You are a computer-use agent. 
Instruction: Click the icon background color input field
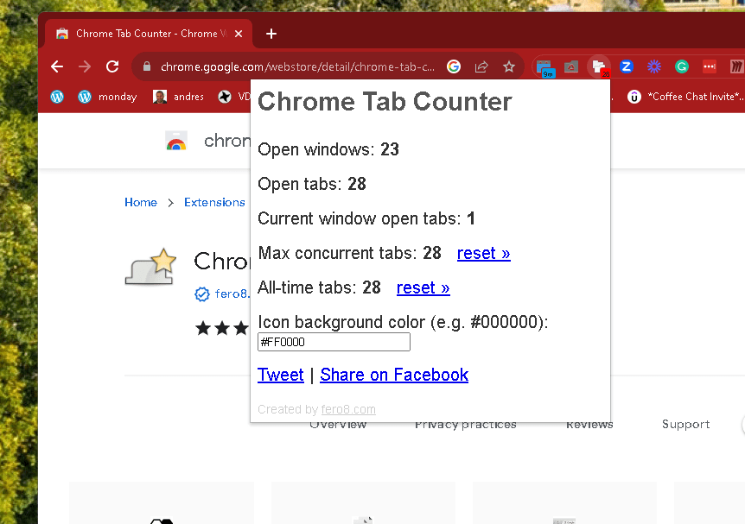pos(334,342)
